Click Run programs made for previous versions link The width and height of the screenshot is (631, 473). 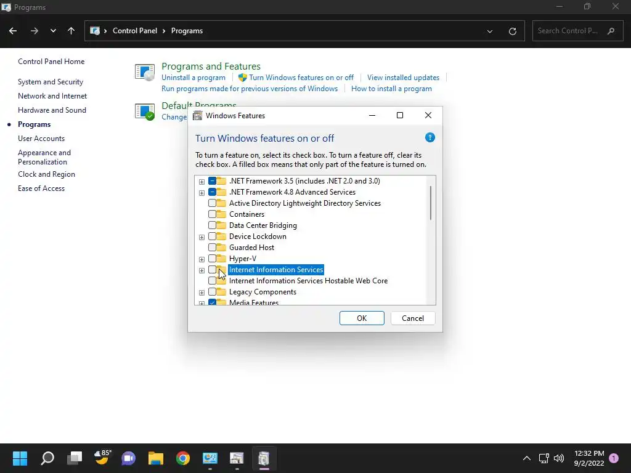250,89
